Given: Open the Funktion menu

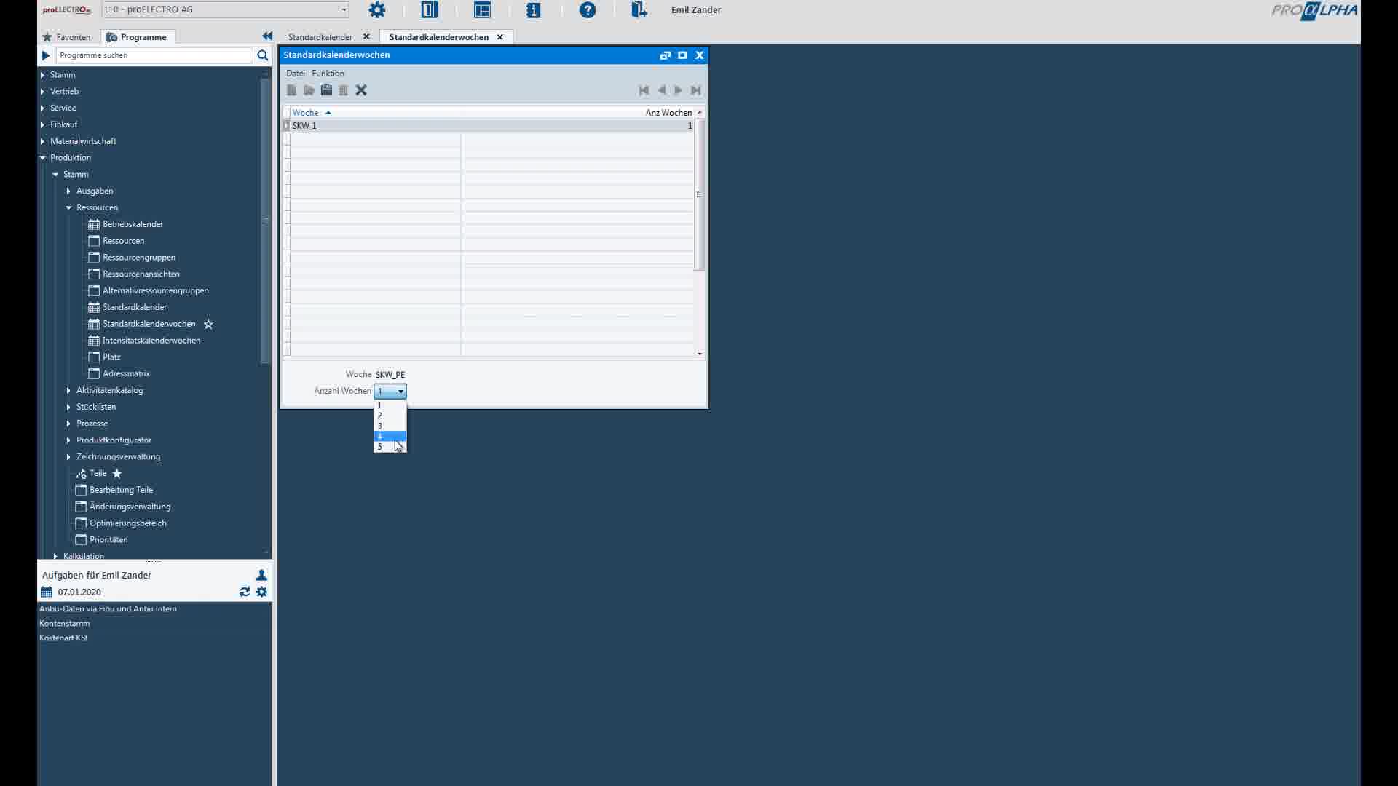Looking at the screenshot, I should [328, 74].
